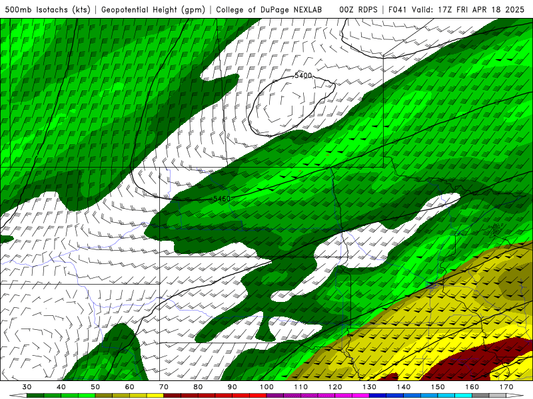Select the bright green swatch ending at 50

87,396
